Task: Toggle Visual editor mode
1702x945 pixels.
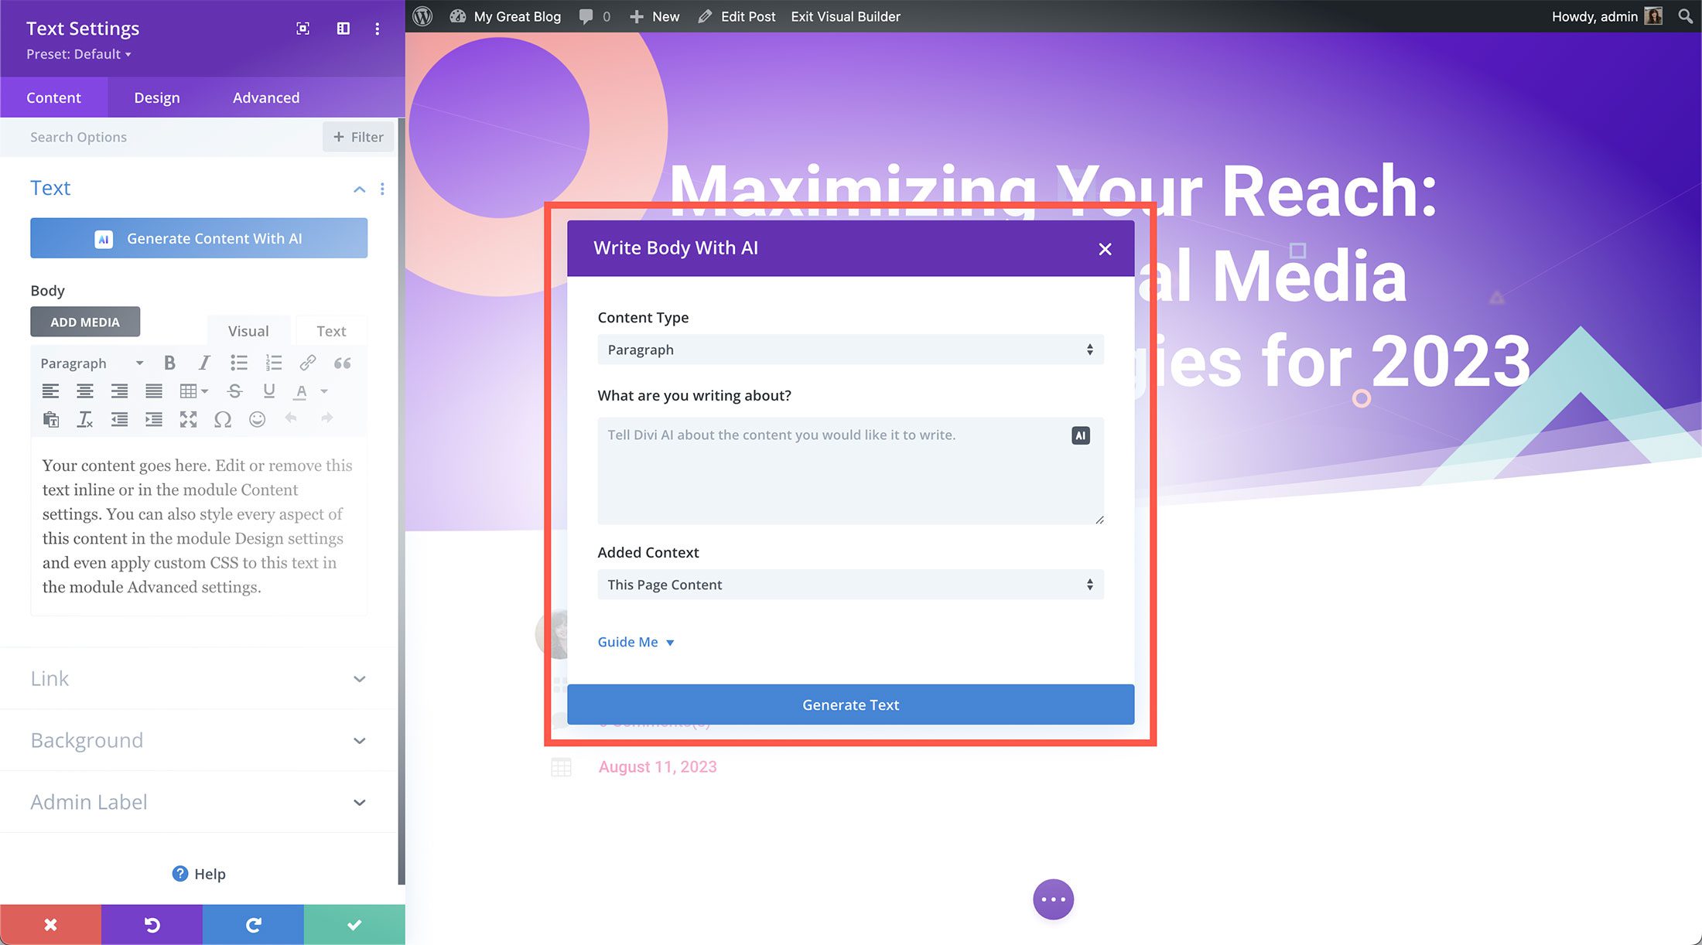Action: pyautogui.click(x=248, y=330)
